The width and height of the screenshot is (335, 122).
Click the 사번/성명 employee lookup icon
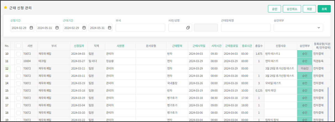[188, 28]
